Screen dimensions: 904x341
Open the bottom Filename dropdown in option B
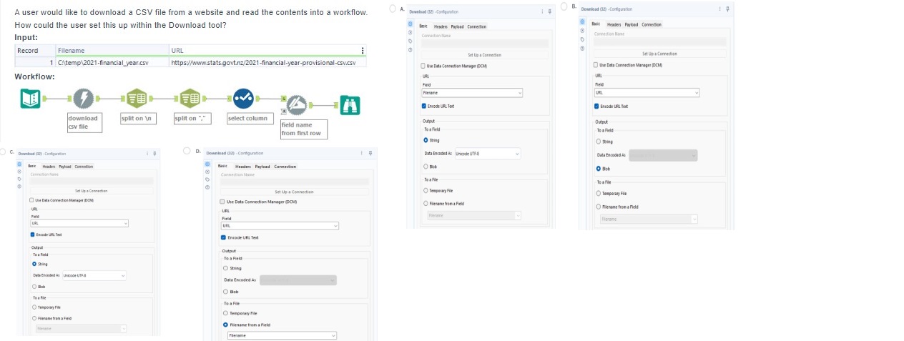click(x=649, y=219)
